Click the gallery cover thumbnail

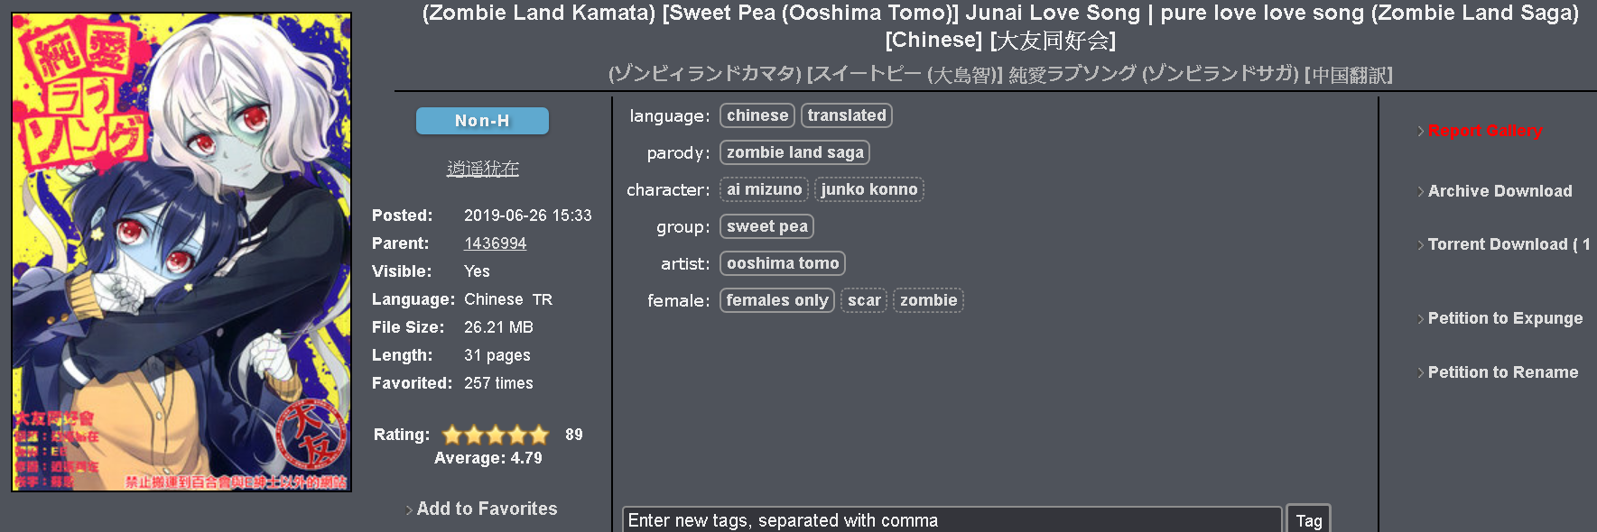click(x=181, y=252)
